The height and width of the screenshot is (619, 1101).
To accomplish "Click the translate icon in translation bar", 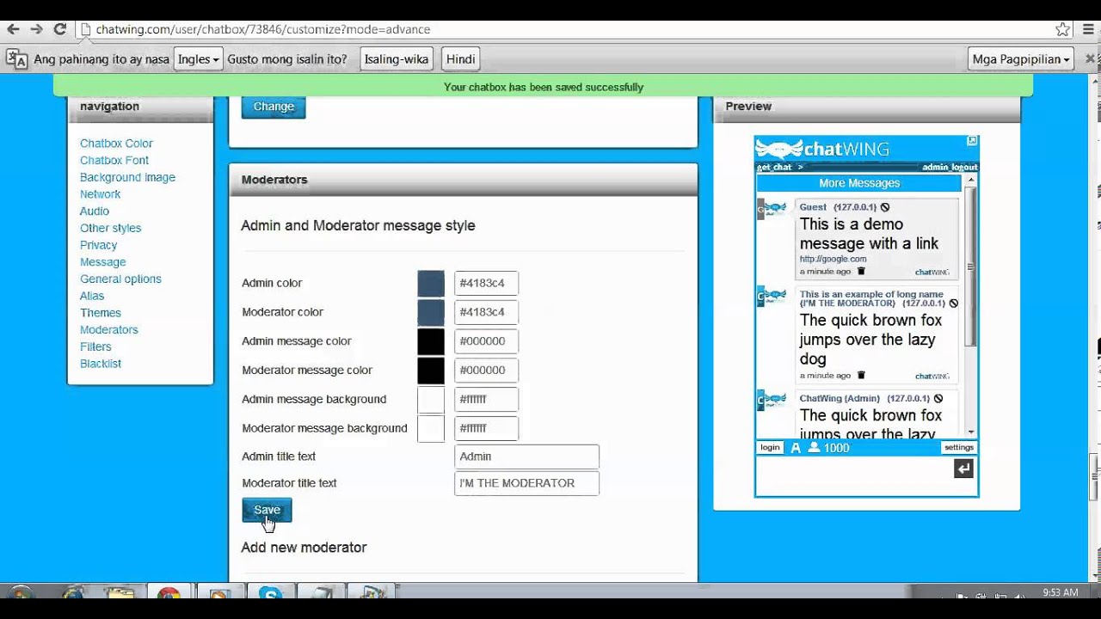I will click(16, 59).
